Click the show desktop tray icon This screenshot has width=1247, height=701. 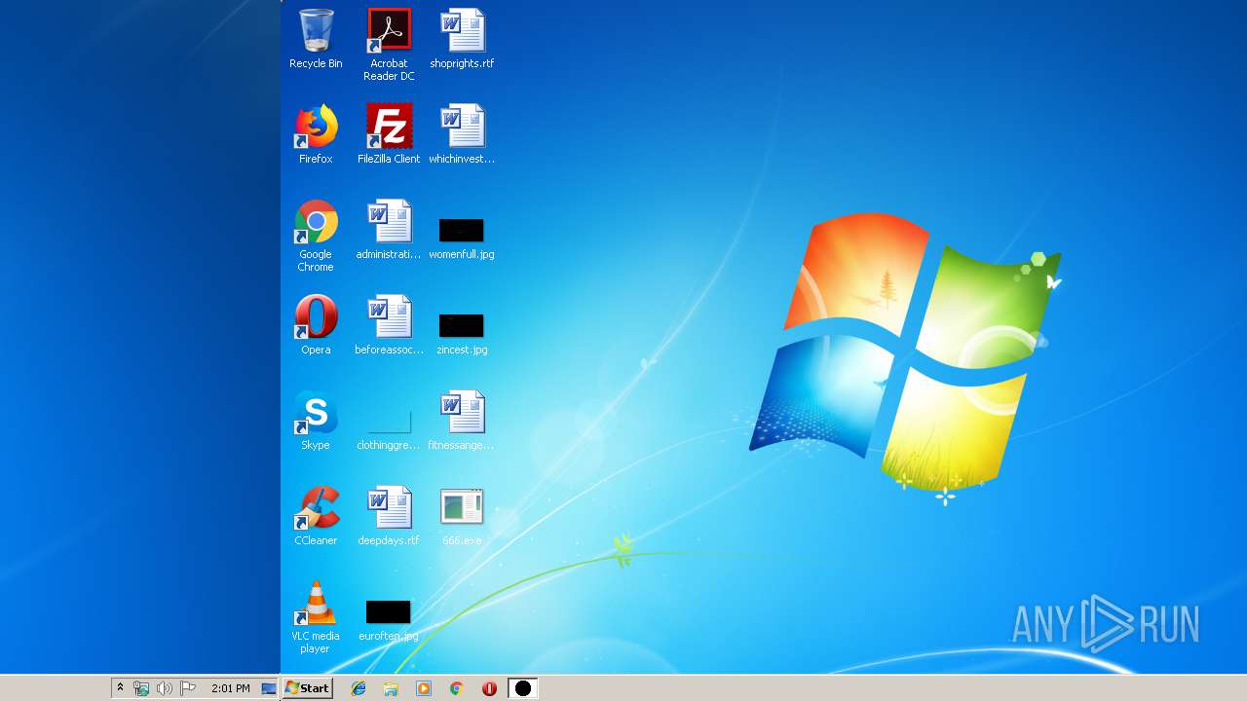click(x=270, y=688)
